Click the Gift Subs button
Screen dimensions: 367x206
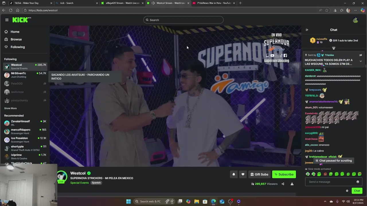[x=259, y=174]
